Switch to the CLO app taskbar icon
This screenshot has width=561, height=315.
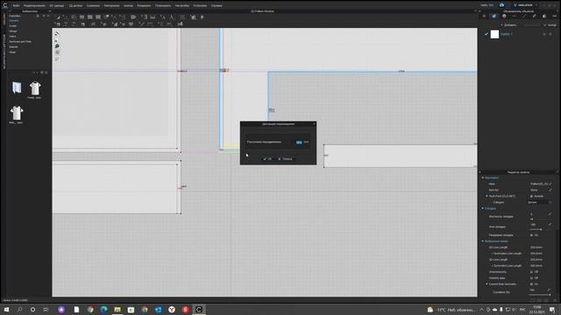pos(199,309)
